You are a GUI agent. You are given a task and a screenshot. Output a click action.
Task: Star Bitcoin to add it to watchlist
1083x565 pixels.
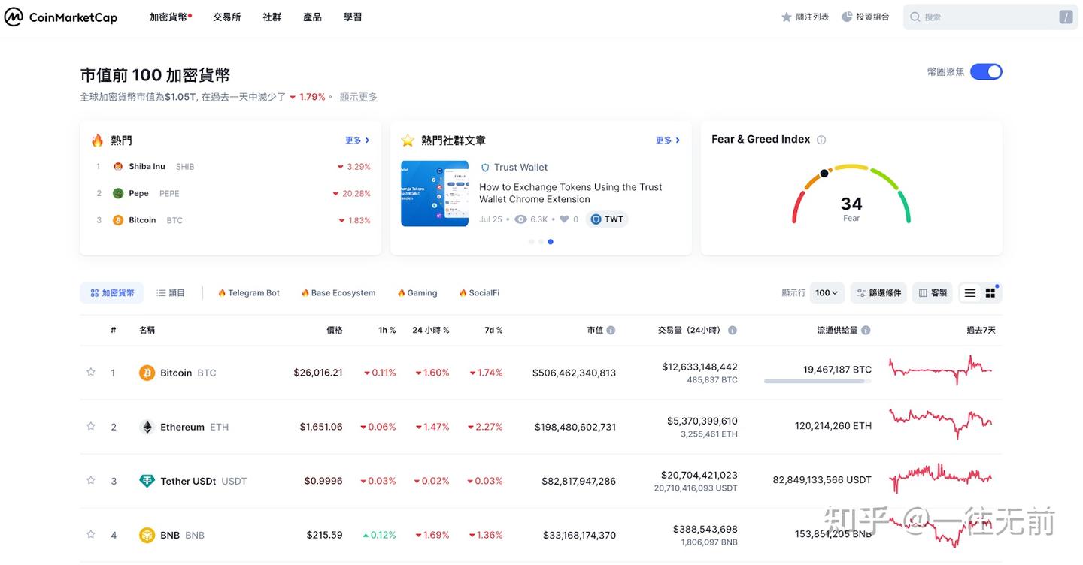pyautogui.click(x=90, y=372)
